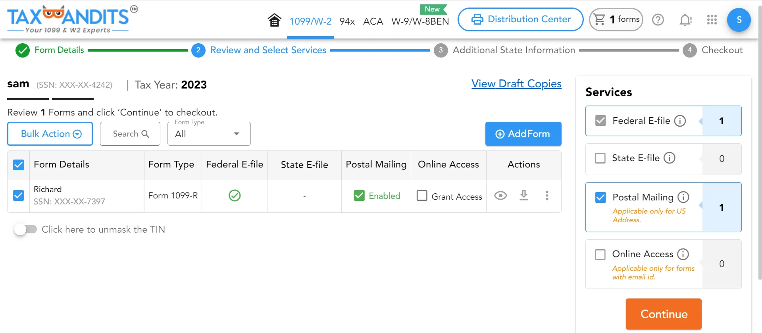Open the notifications bell
This screenshot has width=762, height=333.
click(685, 20)
